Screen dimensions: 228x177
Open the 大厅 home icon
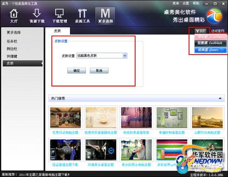pos(14,16)
